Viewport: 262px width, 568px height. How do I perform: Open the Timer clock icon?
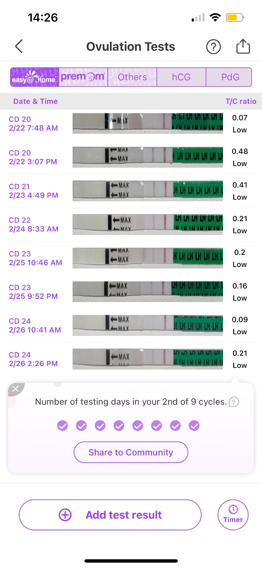click(x=233, y=514)
